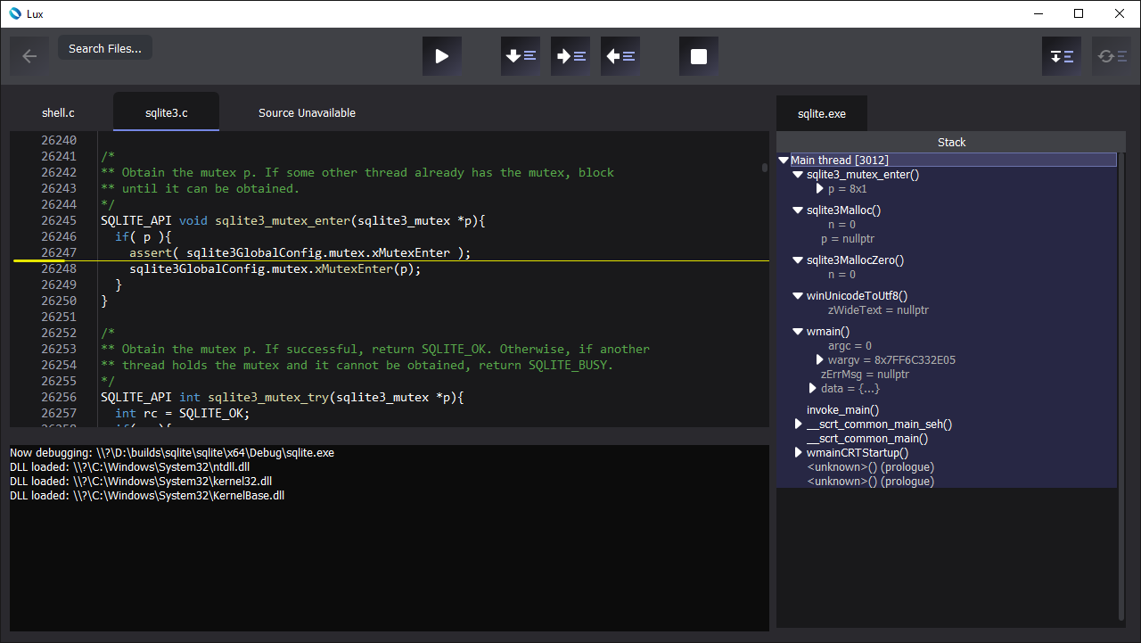Click the 'int rc = SQLITE_OK;' code line
This screenshot has width=1141, height=643.
(x=183, y=413)
